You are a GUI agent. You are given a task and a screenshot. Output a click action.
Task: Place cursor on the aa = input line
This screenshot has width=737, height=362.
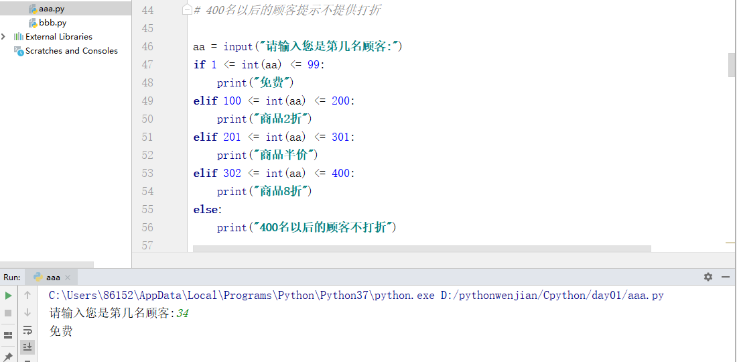tap(297, 46)
